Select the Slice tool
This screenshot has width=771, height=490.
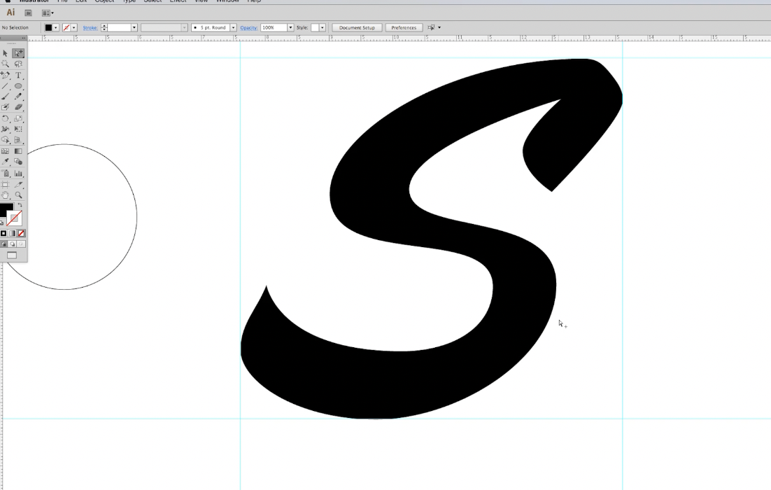[19, 185]
